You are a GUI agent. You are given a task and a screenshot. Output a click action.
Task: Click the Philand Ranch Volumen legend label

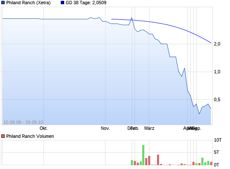point(30,136)
